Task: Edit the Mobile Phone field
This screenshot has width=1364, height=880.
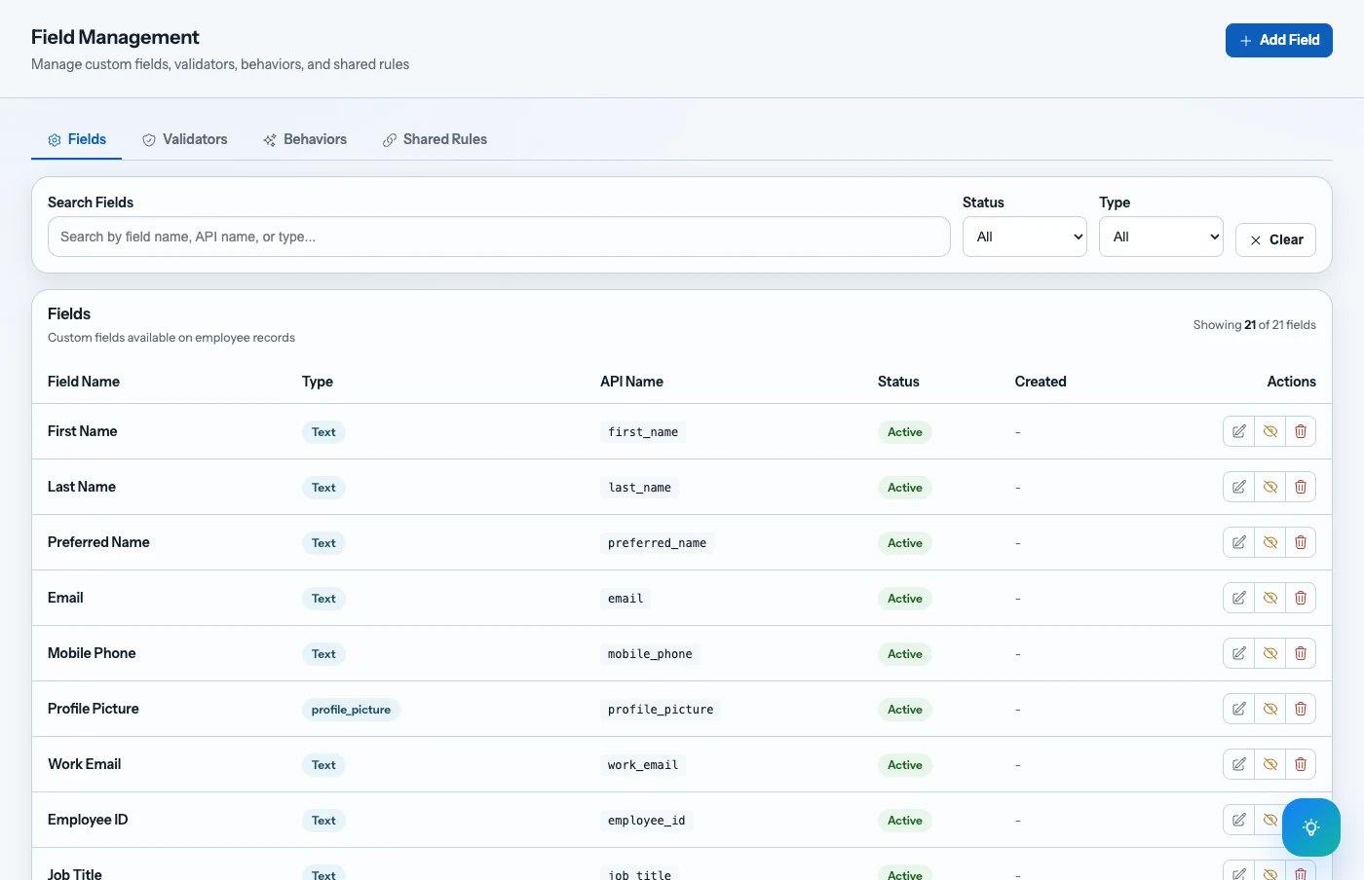Action: point(1238,653)
